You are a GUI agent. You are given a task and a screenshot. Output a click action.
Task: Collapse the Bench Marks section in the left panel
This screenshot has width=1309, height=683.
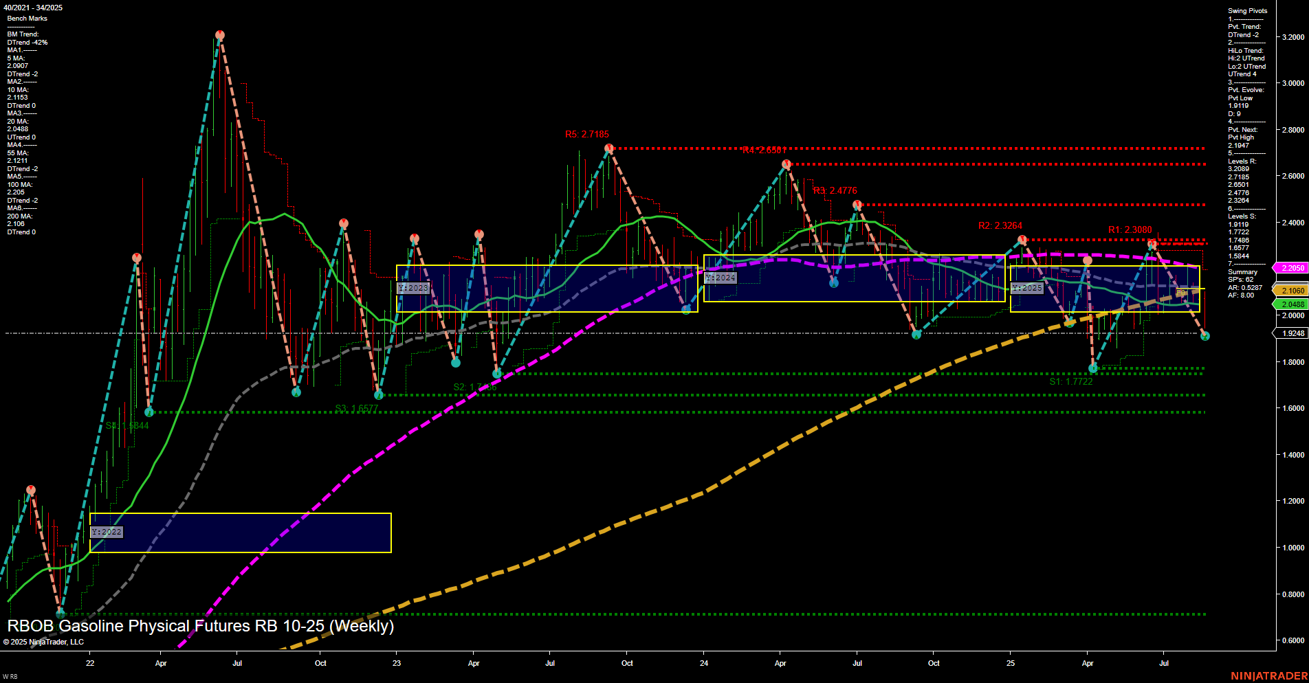27,18
